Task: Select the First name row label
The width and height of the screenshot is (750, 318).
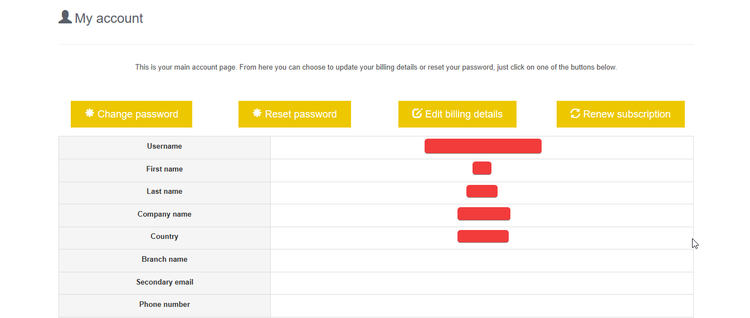Action: 164,169
